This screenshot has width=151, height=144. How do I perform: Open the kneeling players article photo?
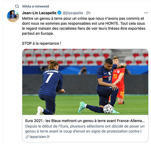[x=85, y=82]
